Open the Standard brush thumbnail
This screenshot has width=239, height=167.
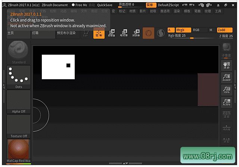tap(18, 52)
